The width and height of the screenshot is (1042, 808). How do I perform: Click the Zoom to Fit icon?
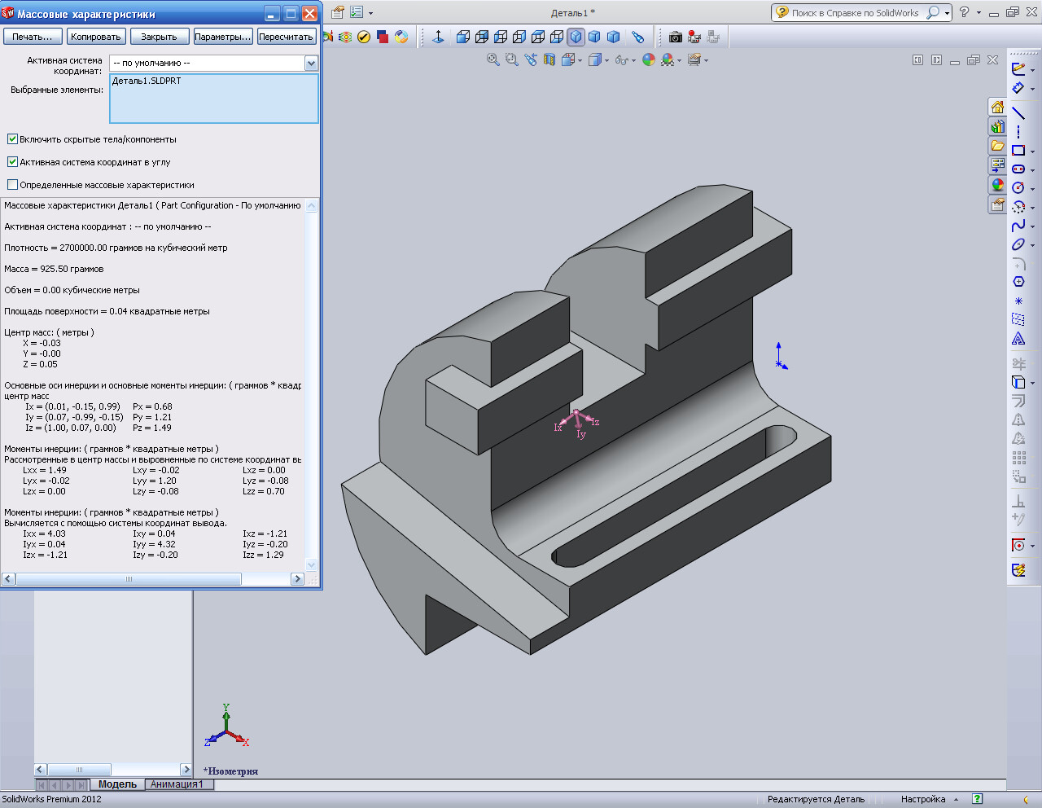pos(493,59)
